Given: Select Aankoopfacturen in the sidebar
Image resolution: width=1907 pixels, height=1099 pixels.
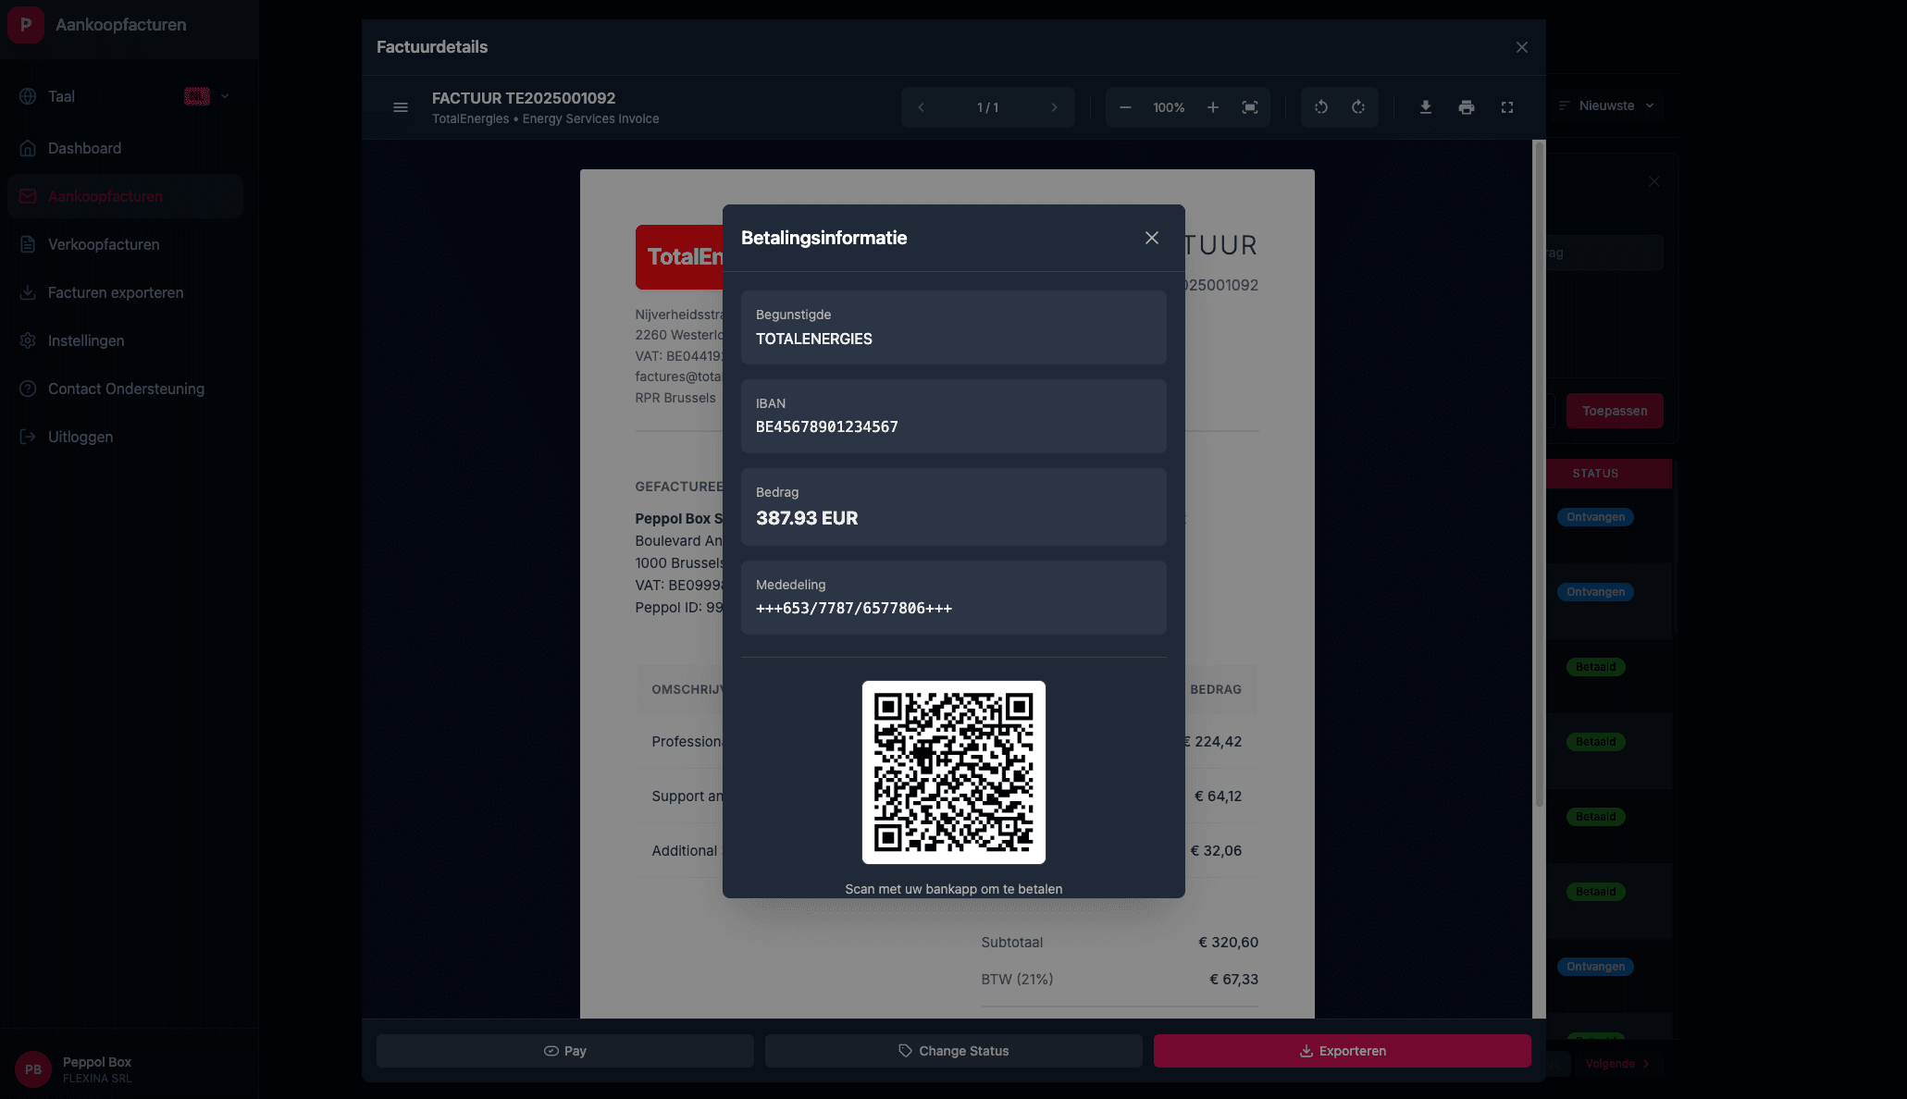Looking at the screenshot, I should [125, 196].
